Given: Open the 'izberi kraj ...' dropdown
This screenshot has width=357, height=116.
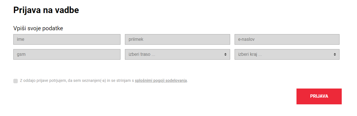Looking at the screenshot, I should coord(287,54).
